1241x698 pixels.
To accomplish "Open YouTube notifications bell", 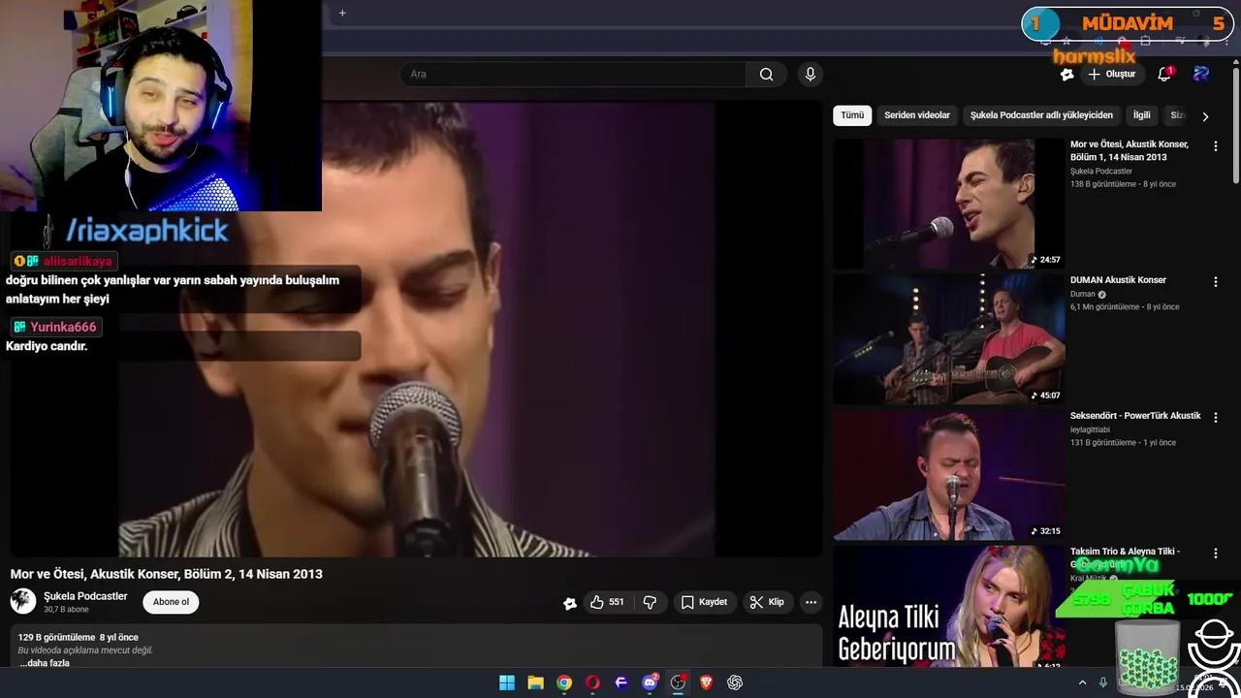I will [1164, 75].
